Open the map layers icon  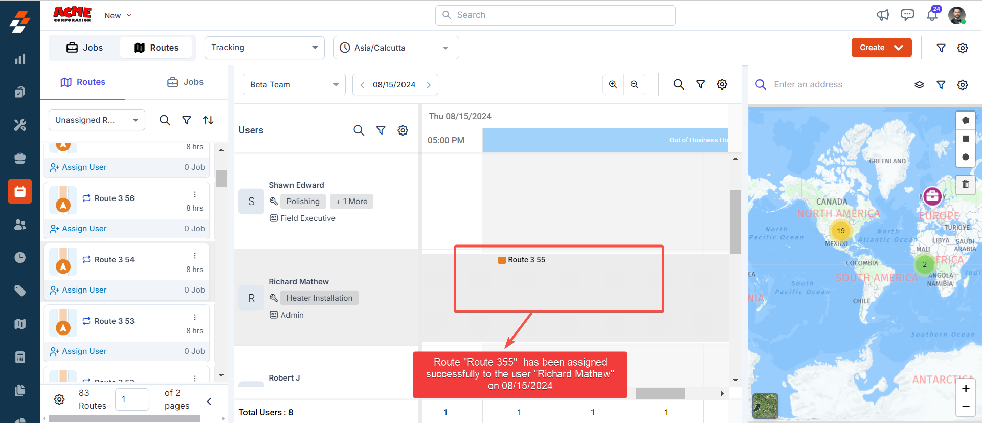[x=919, y=85]
